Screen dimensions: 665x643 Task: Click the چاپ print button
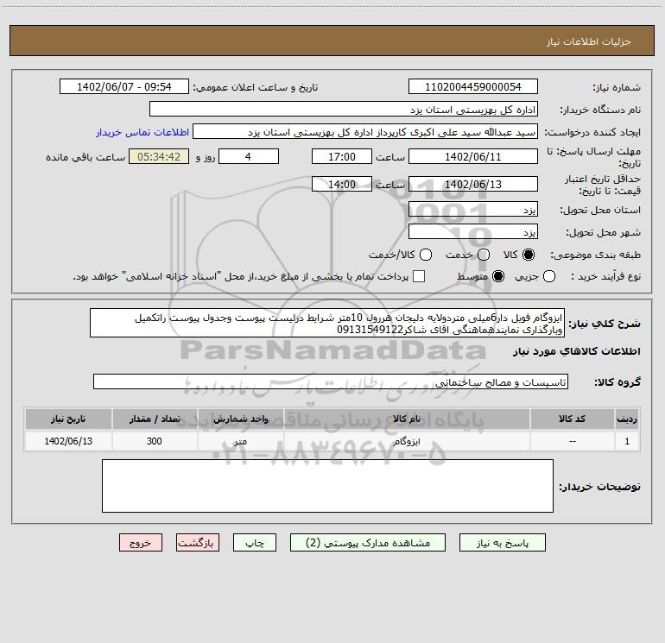point(255,543)
